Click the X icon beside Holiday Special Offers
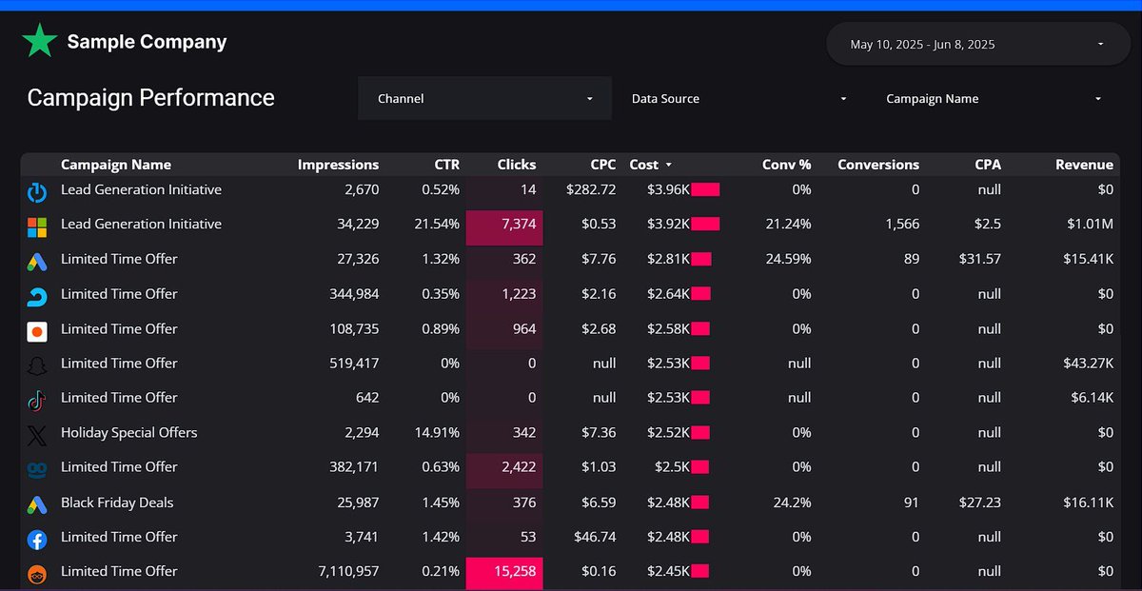This screenshot has width=1142, height=591. tap(37, 436)
